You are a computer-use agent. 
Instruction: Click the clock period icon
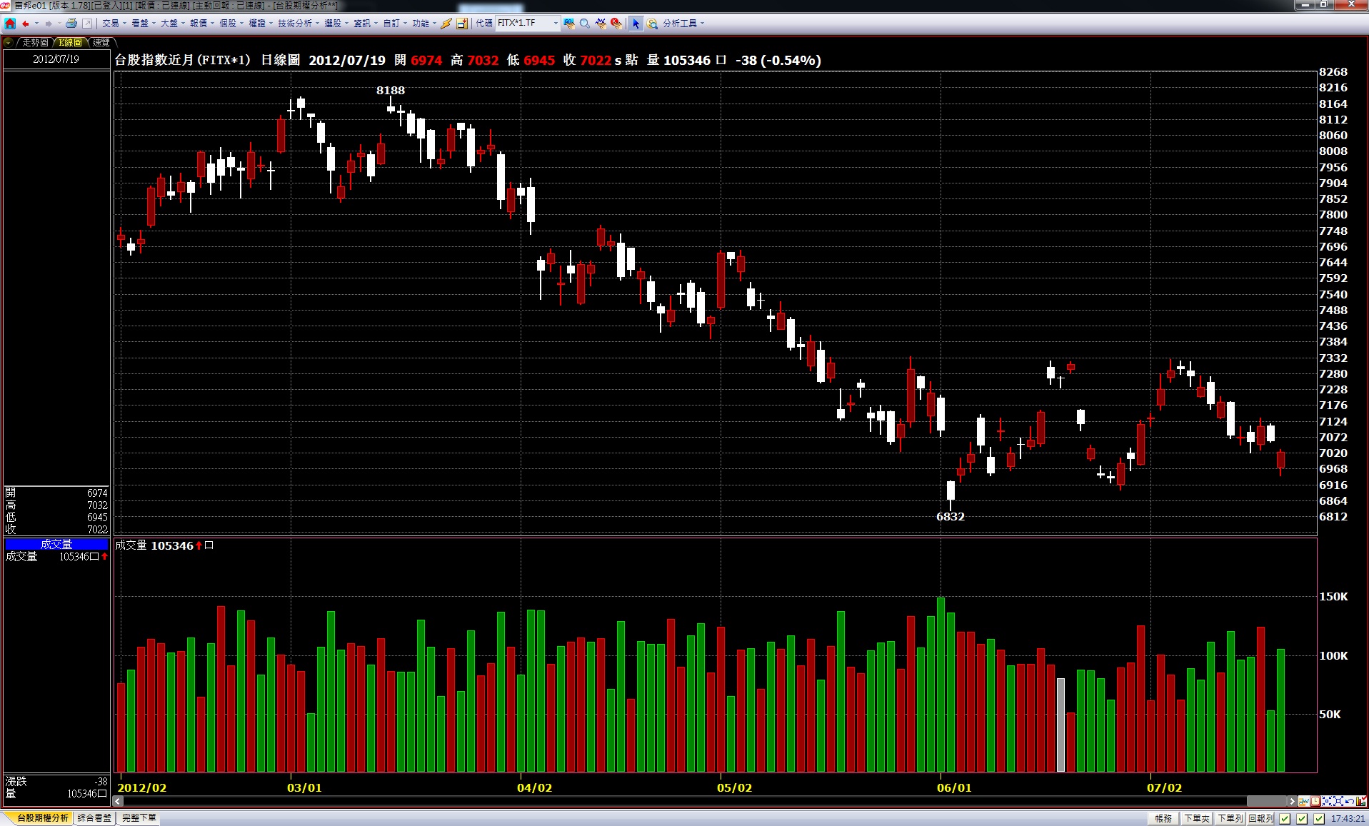pos(1315,801)
